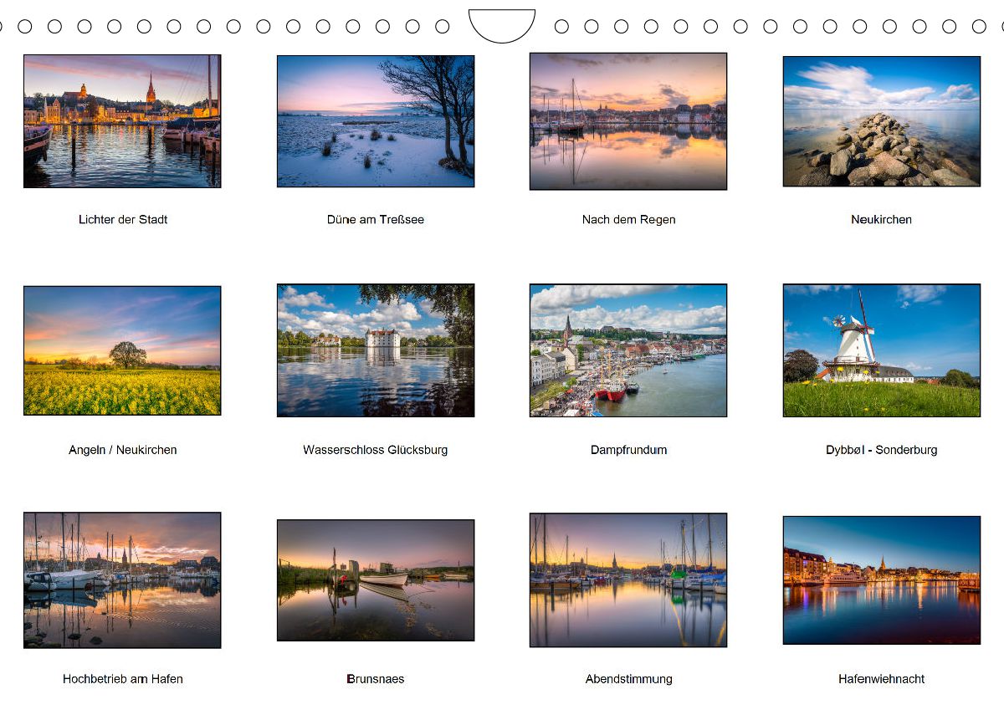Select the caption 'Dybbøl - Sonderburg'
1004x715 pixels.
(x=882, y=450)
